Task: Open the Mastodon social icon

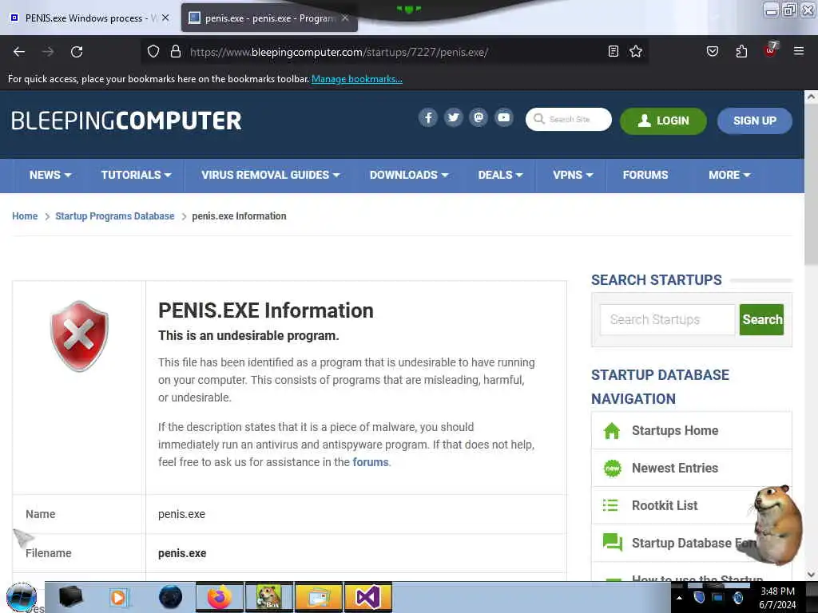Action: [478, 118]
